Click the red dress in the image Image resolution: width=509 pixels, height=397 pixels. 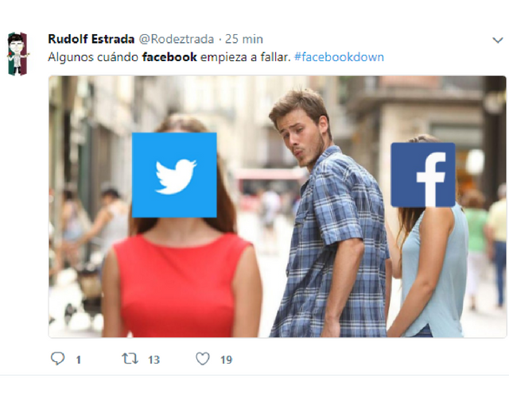182,285
